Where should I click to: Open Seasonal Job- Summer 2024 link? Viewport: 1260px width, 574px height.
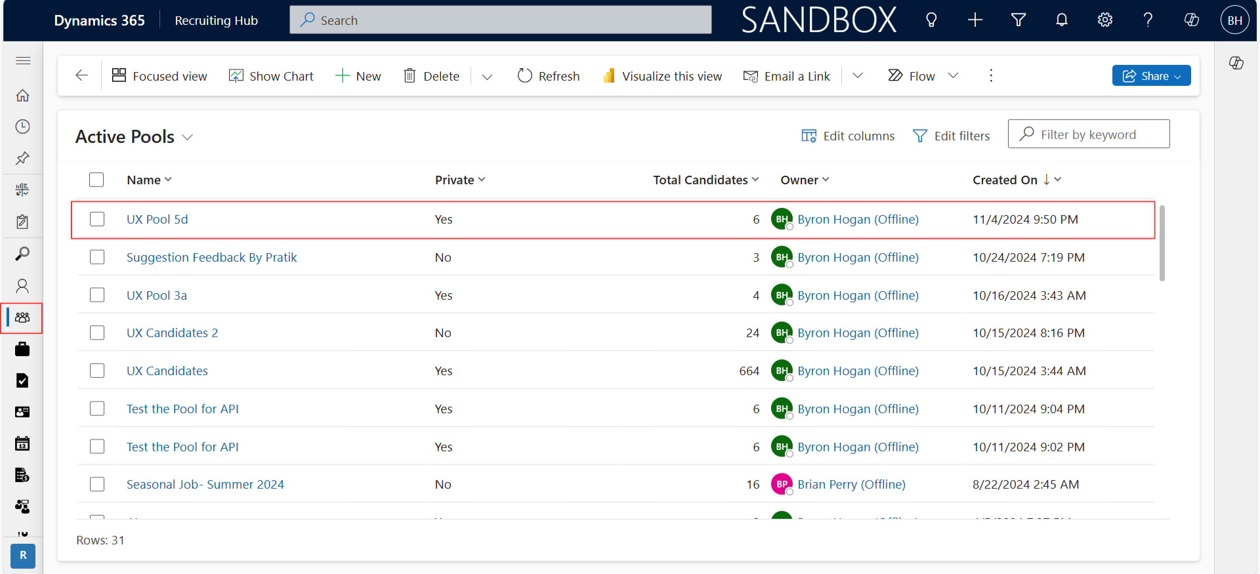205,484
